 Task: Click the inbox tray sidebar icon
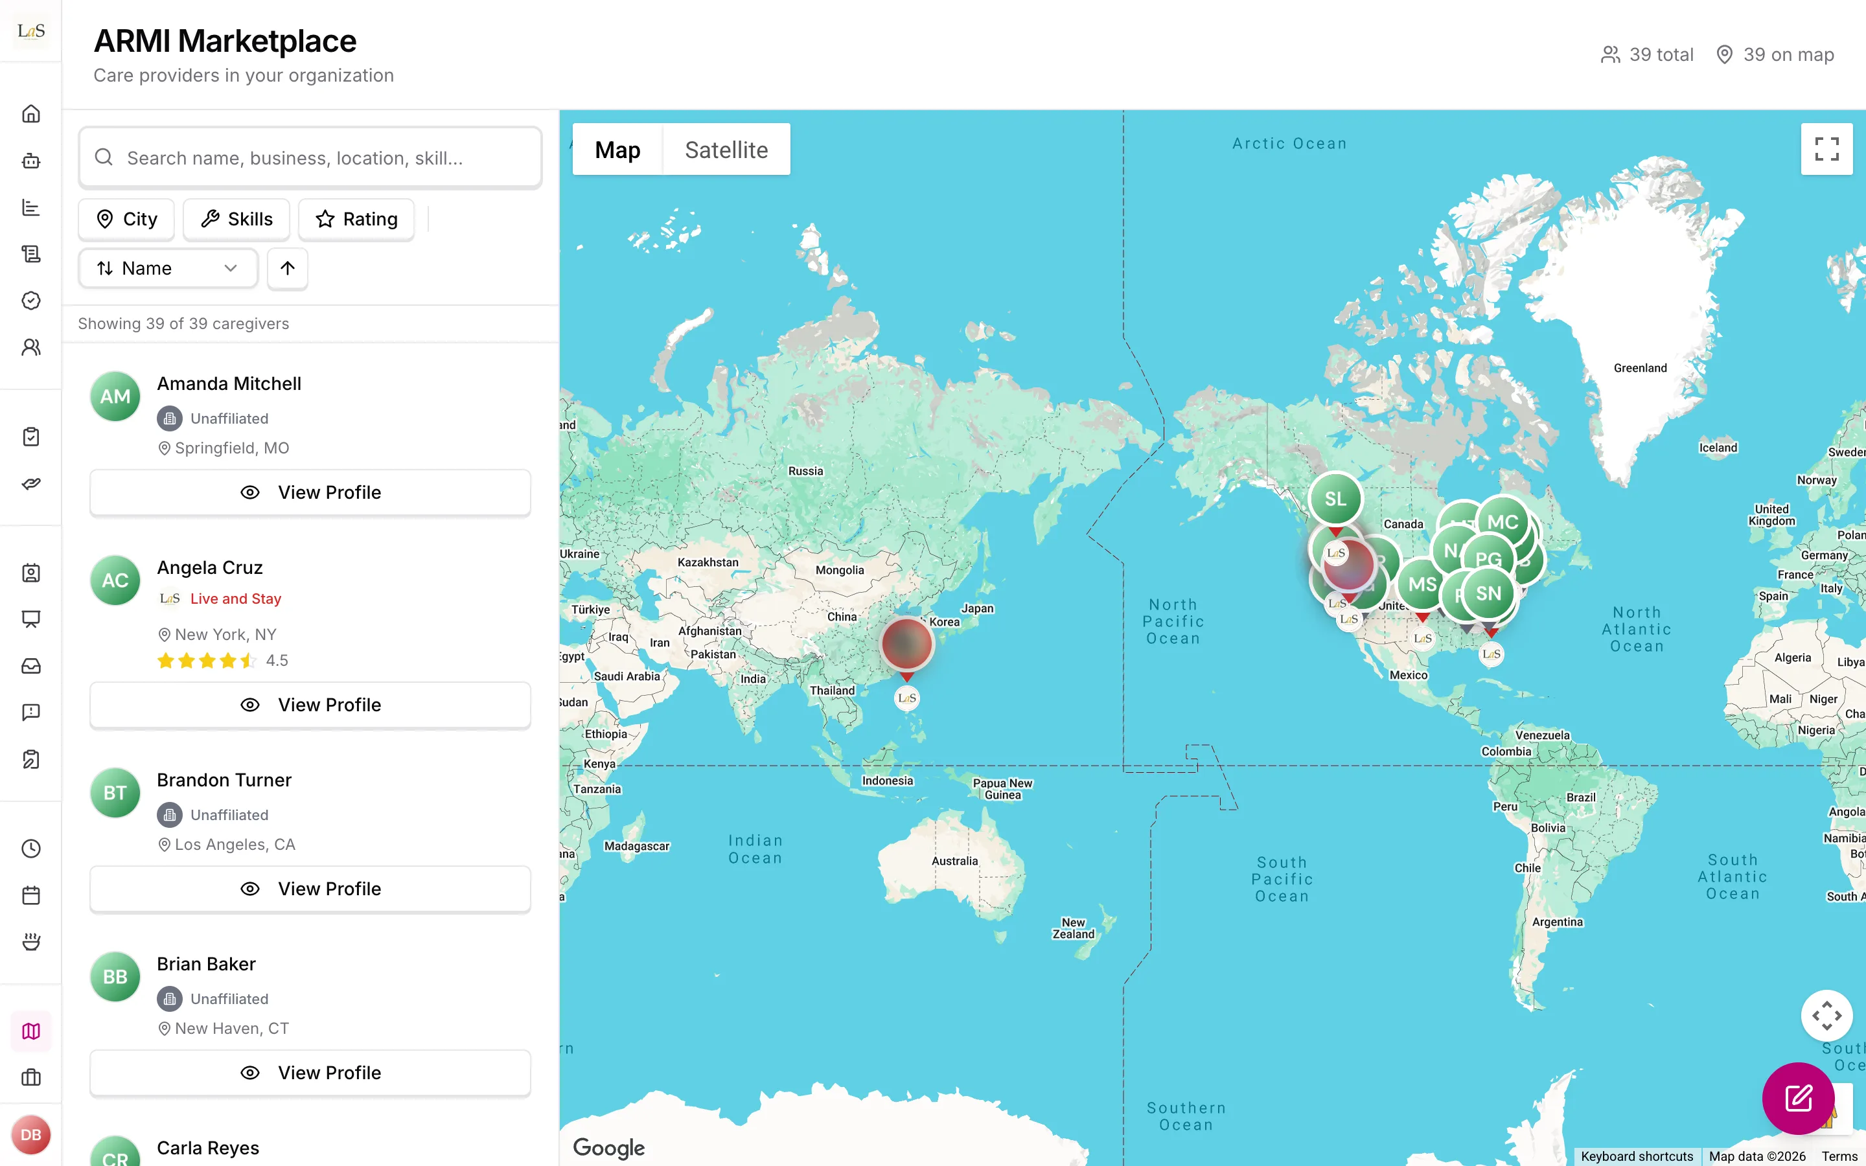pos(31,665)
